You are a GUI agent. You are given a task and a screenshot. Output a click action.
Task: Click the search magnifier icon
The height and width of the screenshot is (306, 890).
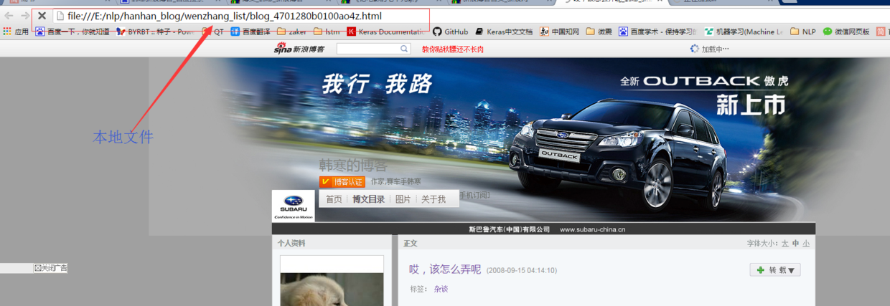404,49
